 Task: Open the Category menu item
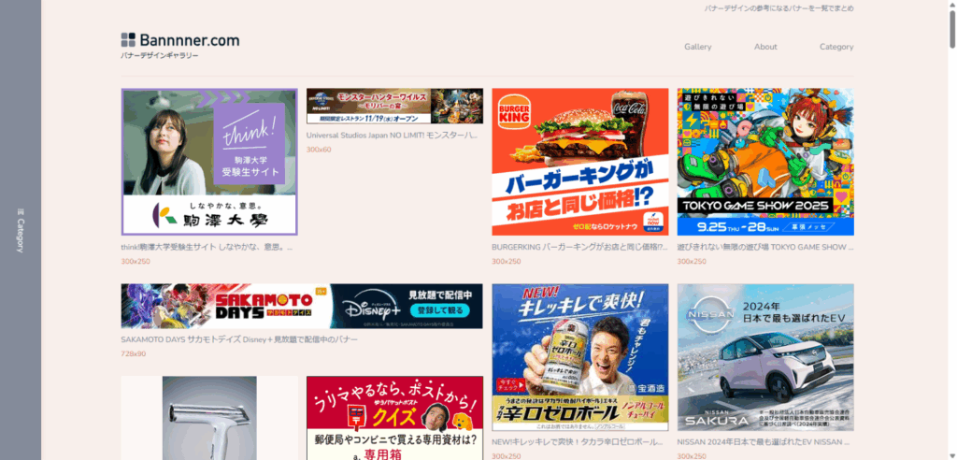[836, 47]
